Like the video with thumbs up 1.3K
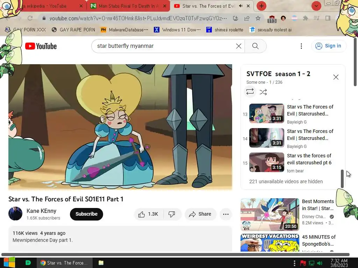 click(148, 214)
